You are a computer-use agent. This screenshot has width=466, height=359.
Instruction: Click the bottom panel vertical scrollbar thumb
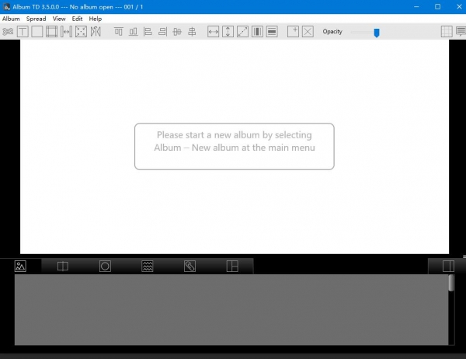click(x=451, y=283)
